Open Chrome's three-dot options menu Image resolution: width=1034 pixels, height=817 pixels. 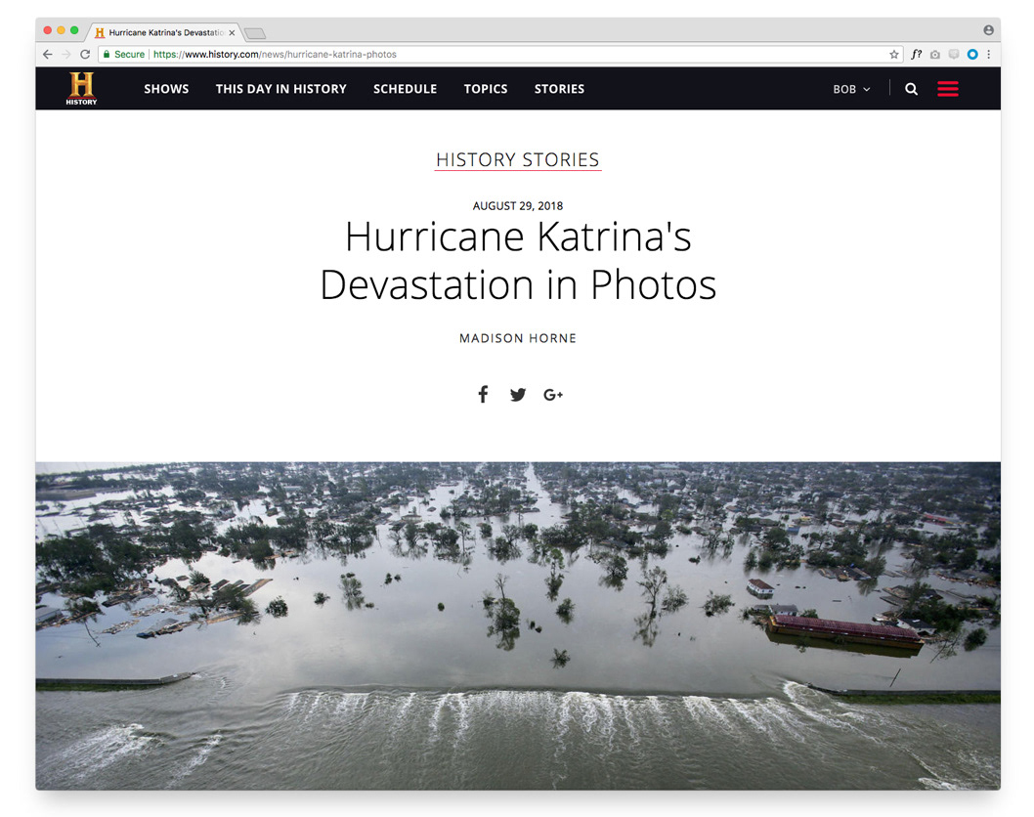click(x=988, y=54)
